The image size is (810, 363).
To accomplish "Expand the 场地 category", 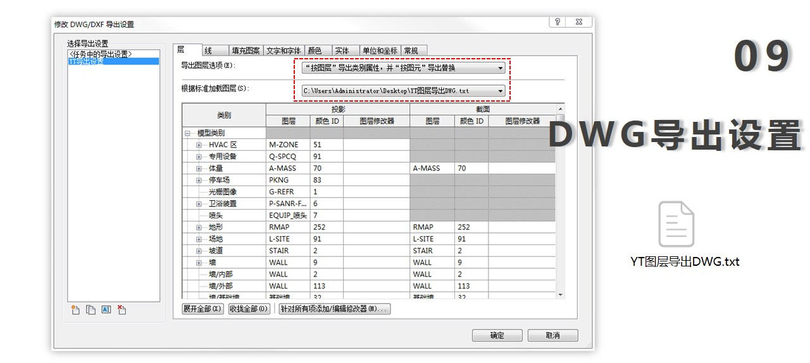I will 199,239.
